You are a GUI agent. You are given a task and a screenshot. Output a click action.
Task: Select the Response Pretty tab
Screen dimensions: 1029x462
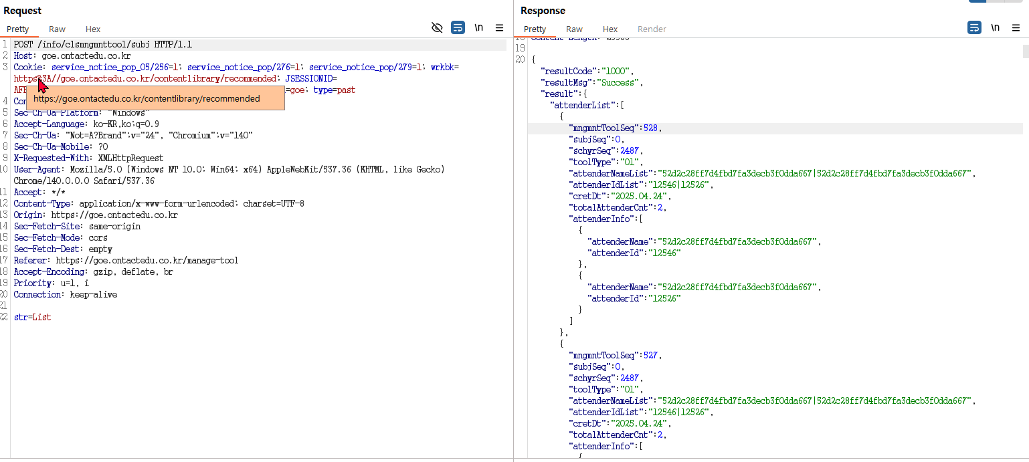pos(535,29)
